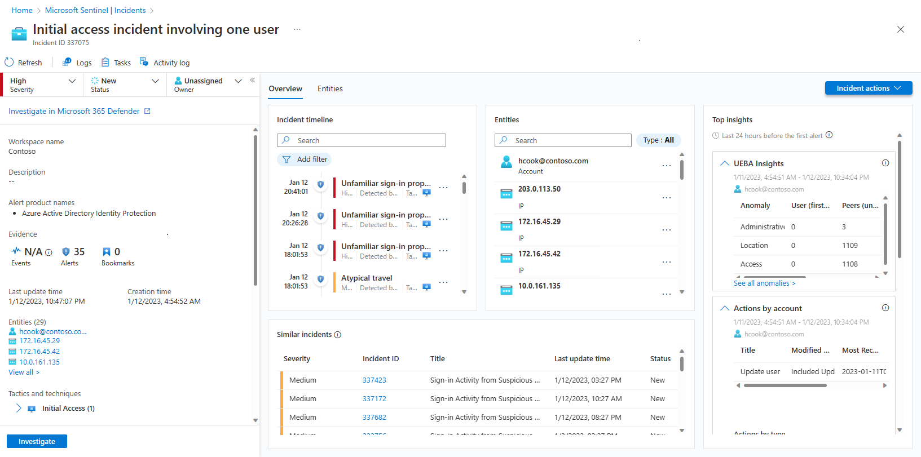921x457 pixels.
Task: Open the Owner dropdown showing Unassigned
Action: tap(238, 81)
